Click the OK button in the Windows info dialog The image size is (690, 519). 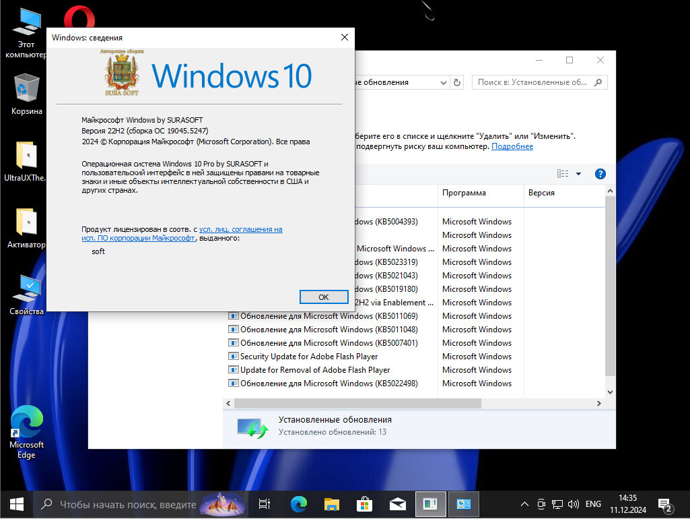(x=323, y=297)
